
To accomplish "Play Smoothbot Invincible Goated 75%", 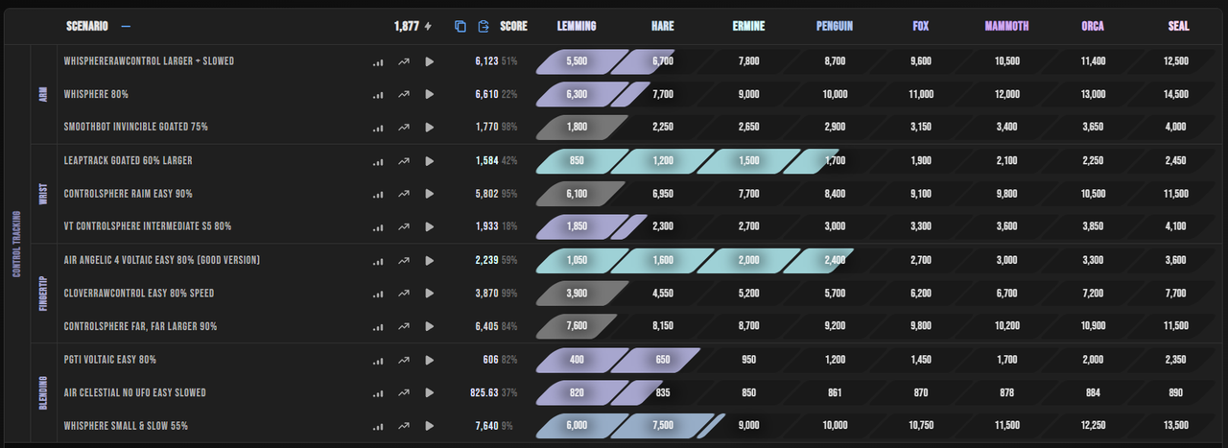I will pyautogui.click(x=430, y=127).
